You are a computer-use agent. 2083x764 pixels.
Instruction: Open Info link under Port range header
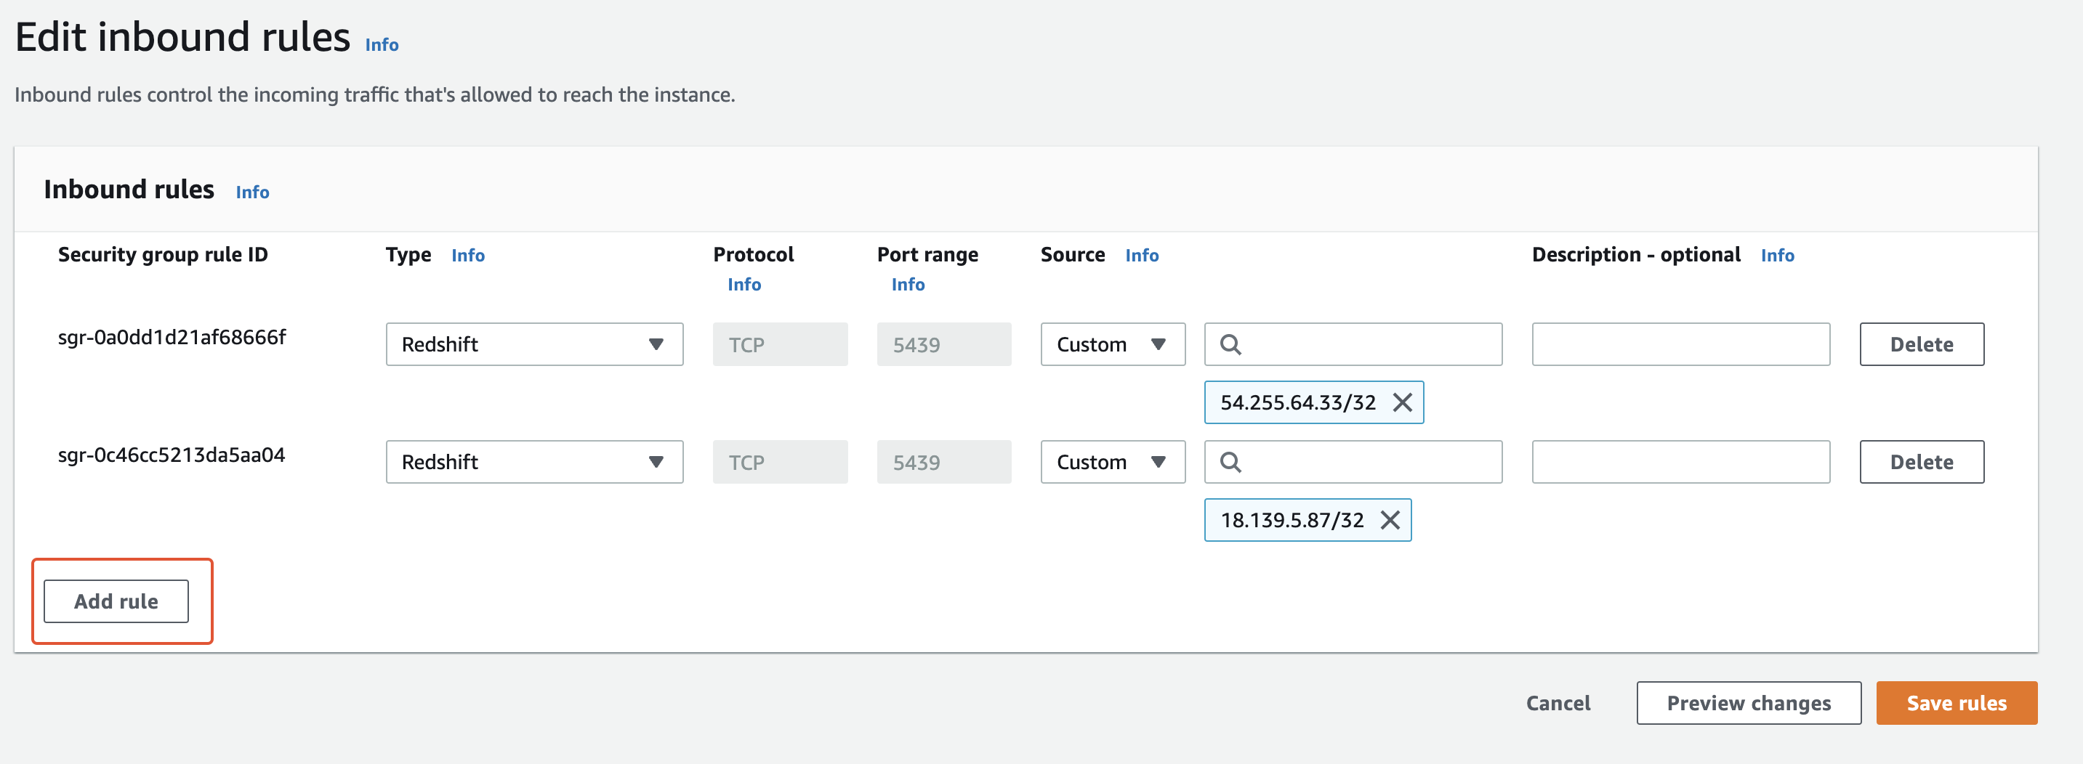point(907,284)
